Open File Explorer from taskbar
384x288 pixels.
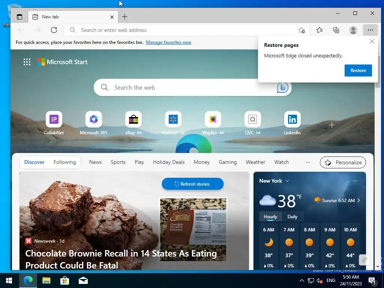tap(46, 280)
